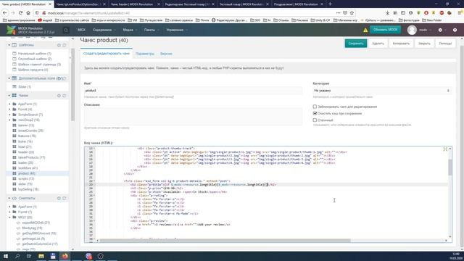Image resolution: width=464 pixels, height=261 pixels.
Task: Collapse the Шаблоны tree section
Action: [9, 45]
